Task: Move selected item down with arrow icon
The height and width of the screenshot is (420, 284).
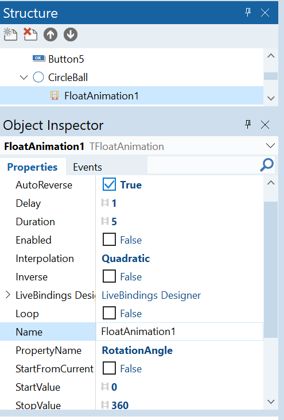Action: [x=71, y=34]
